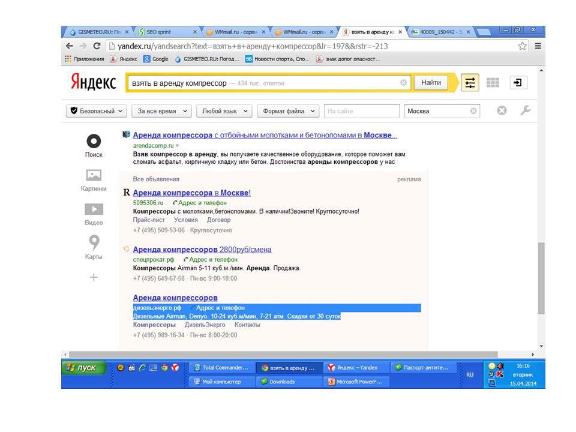The height and width of the screenshot is (432, 576).
Task: Click the ДизельЭнерго sitelink
Action: click(205, 325)
